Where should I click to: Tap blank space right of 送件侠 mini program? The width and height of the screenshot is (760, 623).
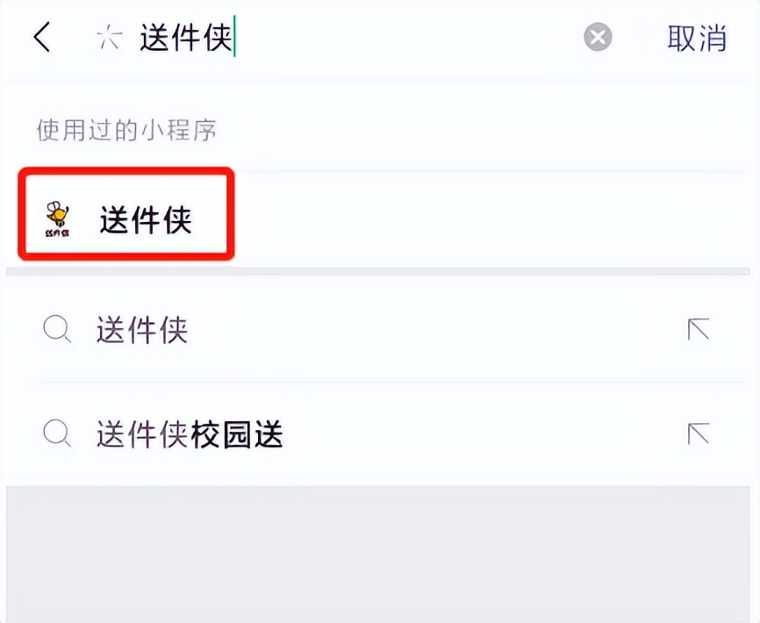click(x=491, y=218)
